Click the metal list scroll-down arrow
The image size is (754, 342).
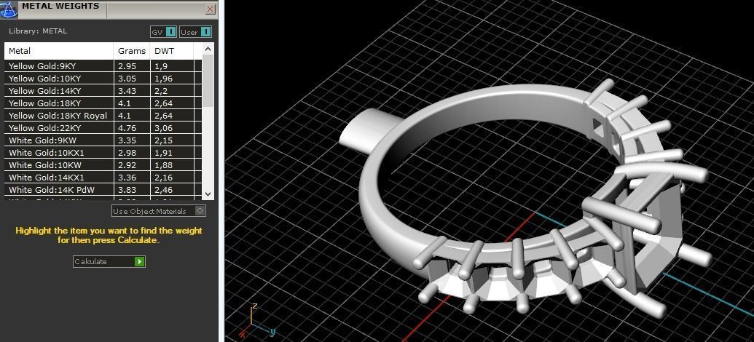[208, 194]
